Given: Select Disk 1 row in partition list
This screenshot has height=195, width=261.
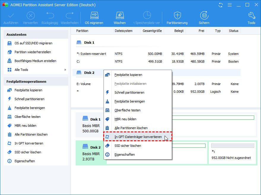Looking at the screenshot, I should click(x=157, y=43).
